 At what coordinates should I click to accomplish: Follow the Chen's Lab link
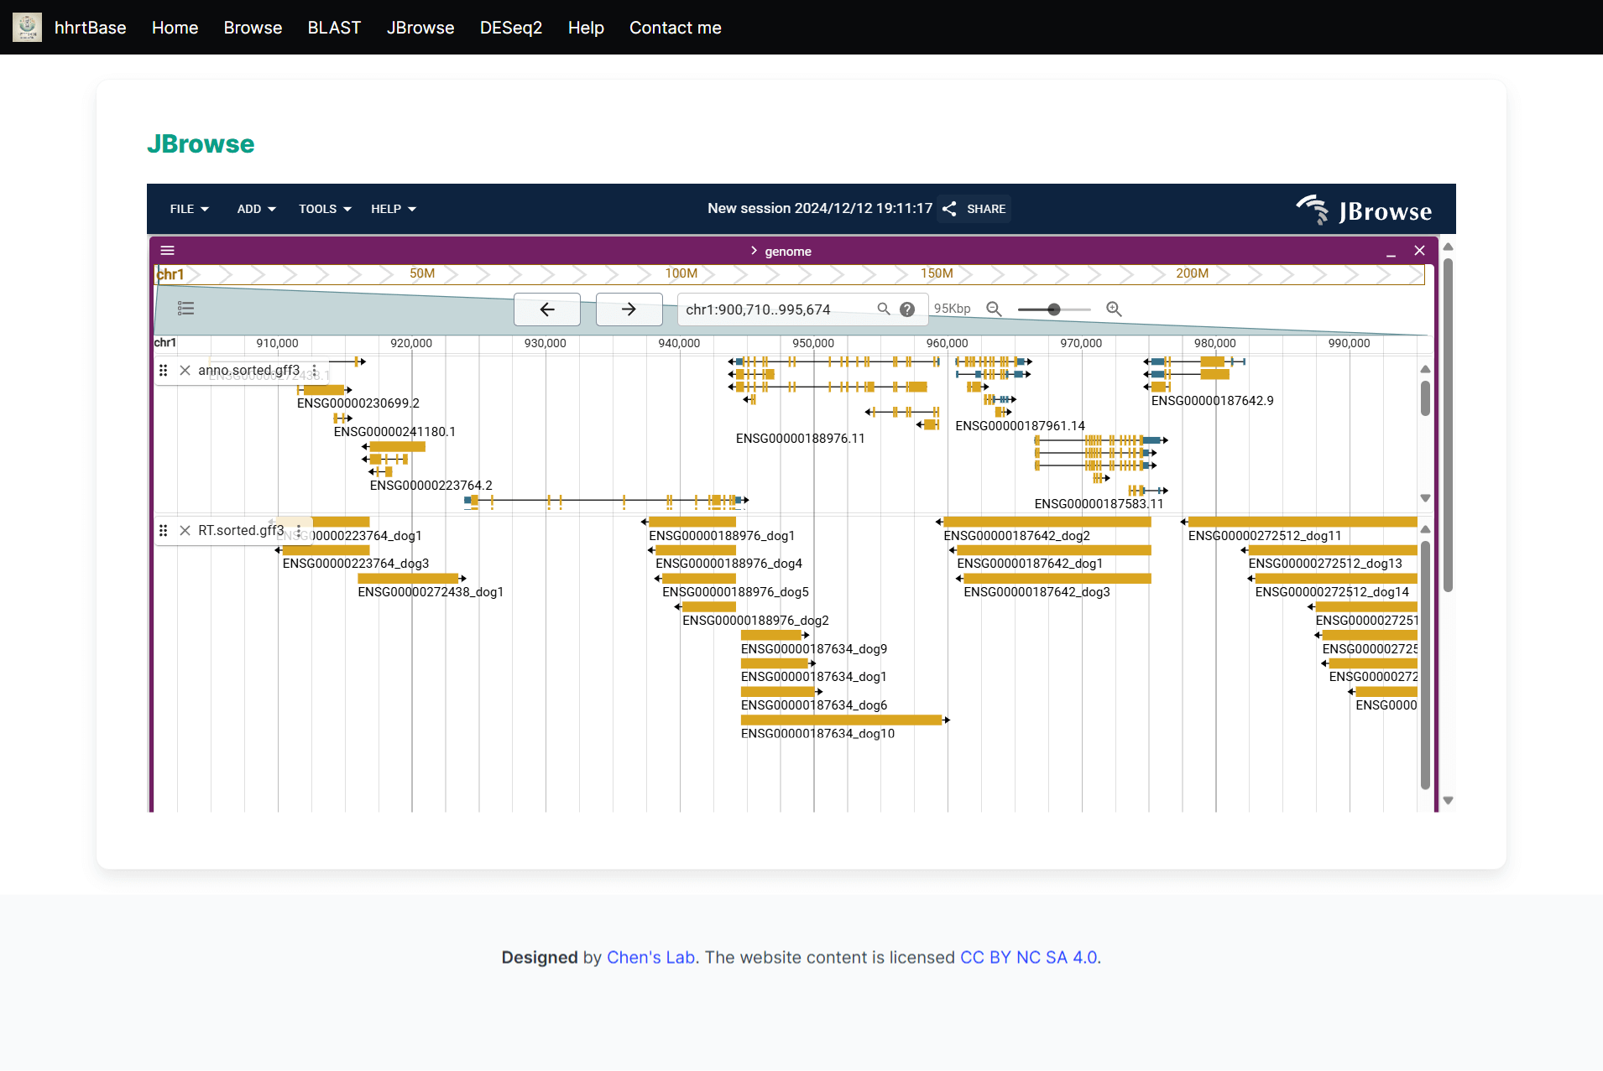(650, 957)
